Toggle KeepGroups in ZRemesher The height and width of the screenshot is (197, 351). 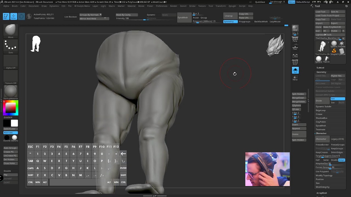pyautogui.click(x=337, y=149)
